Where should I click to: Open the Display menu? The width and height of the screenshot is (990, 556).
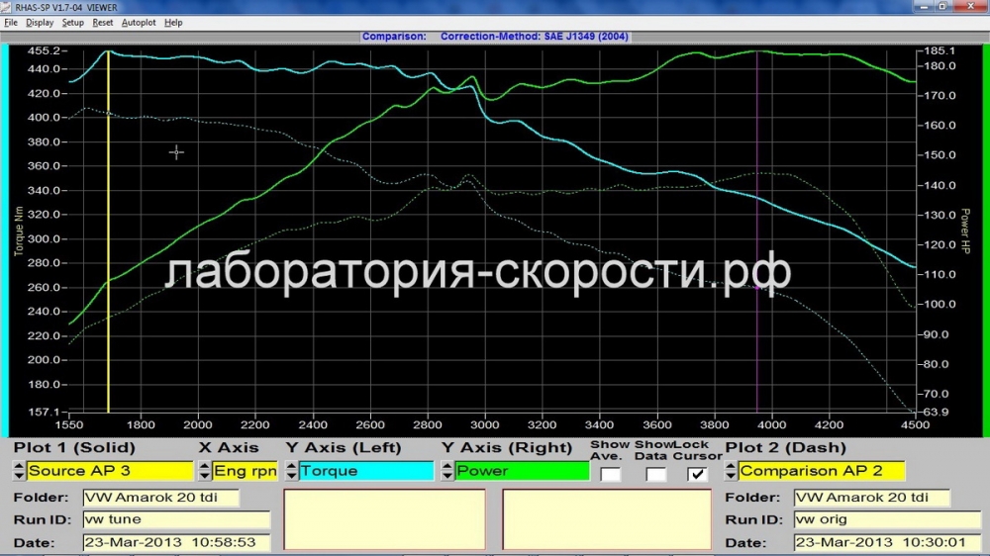(40, 22)
